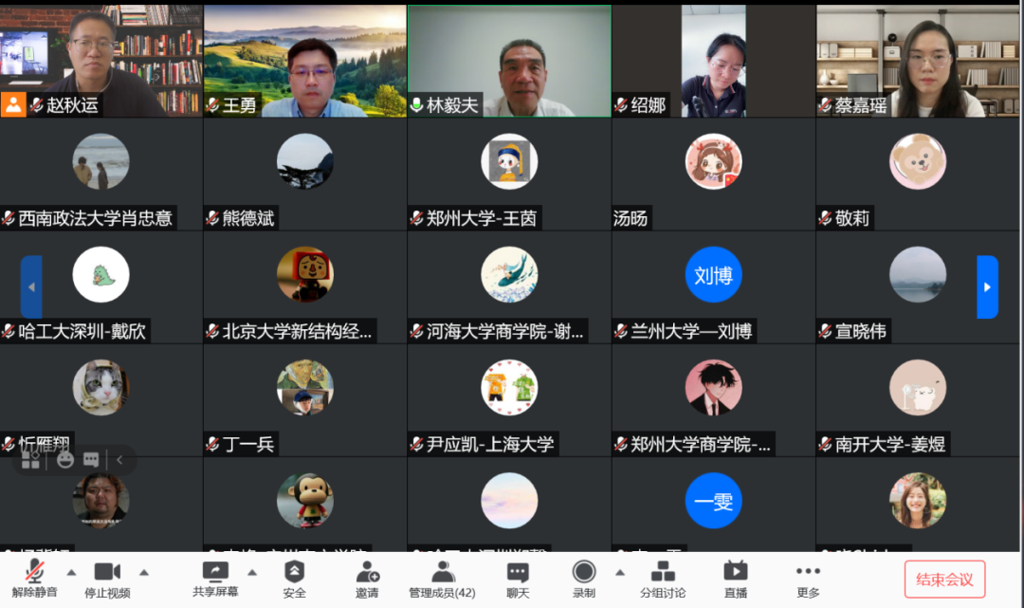
Task: Expand video options arrow next to 停止视频
Action: point(144,573)
